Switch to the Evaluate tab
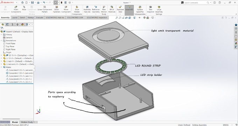This screenshot has height=126, width=238. point(40,17)
